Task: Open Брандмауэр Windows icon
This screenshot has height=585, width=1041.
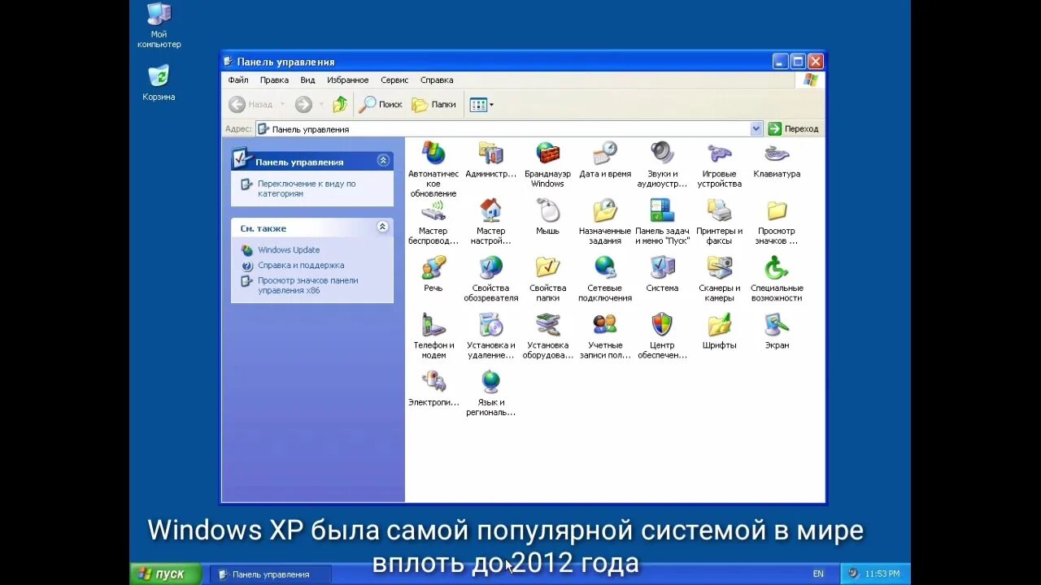Action: click(547, 154)
